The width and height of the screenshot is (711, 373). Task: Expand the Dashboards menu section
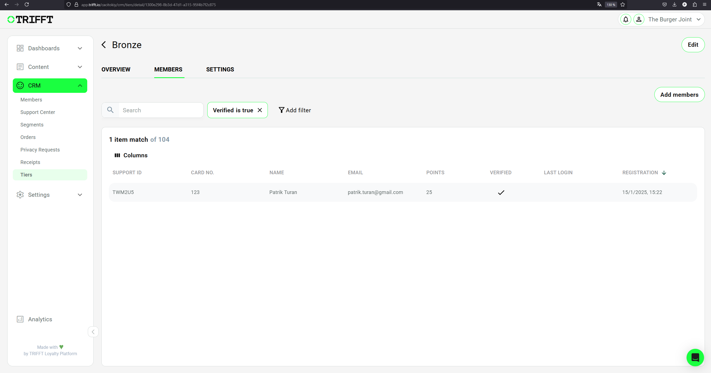(50, 48)
